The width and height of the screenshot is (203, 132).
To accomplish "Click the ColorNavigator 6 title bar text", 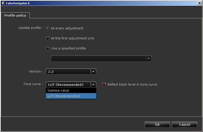I will click(17, 3).
